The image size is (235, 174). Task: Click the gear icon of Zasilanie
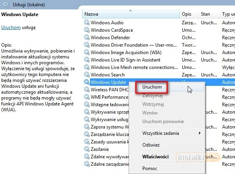tap(87, 149)
